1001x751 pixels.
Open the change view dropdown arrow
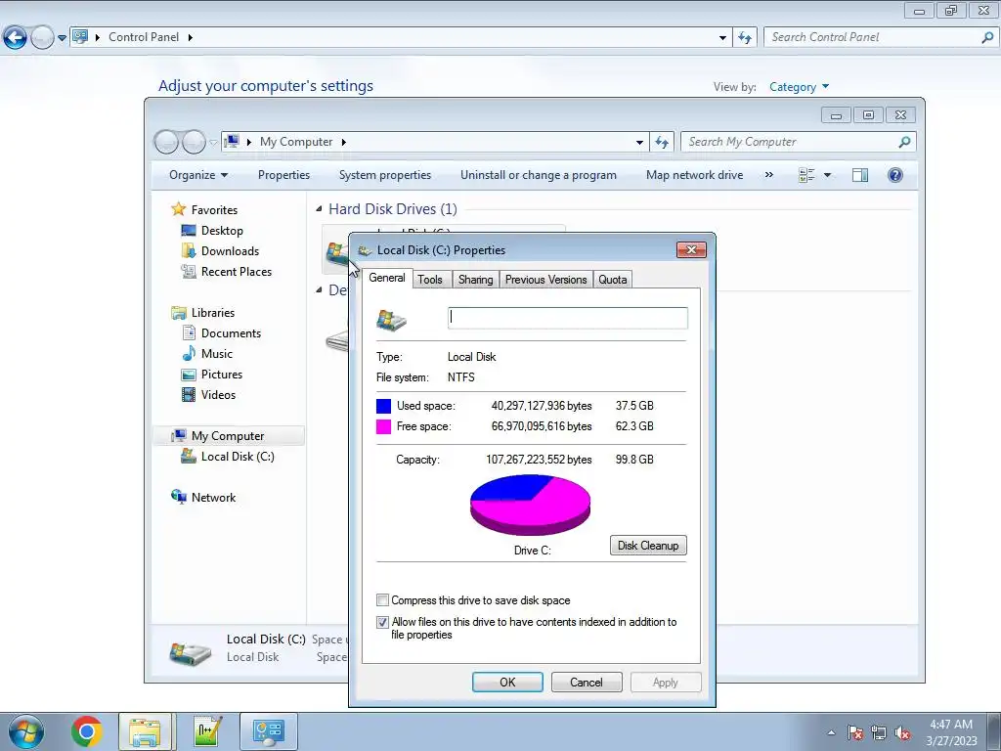coord(827,175)
